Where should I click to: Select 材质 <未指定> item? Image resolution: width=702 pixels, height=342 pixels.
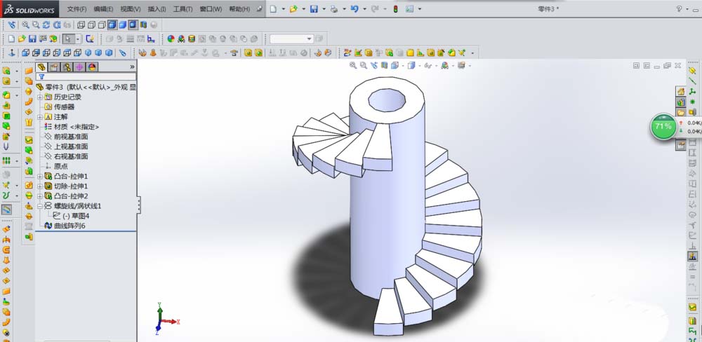(76, 127)
